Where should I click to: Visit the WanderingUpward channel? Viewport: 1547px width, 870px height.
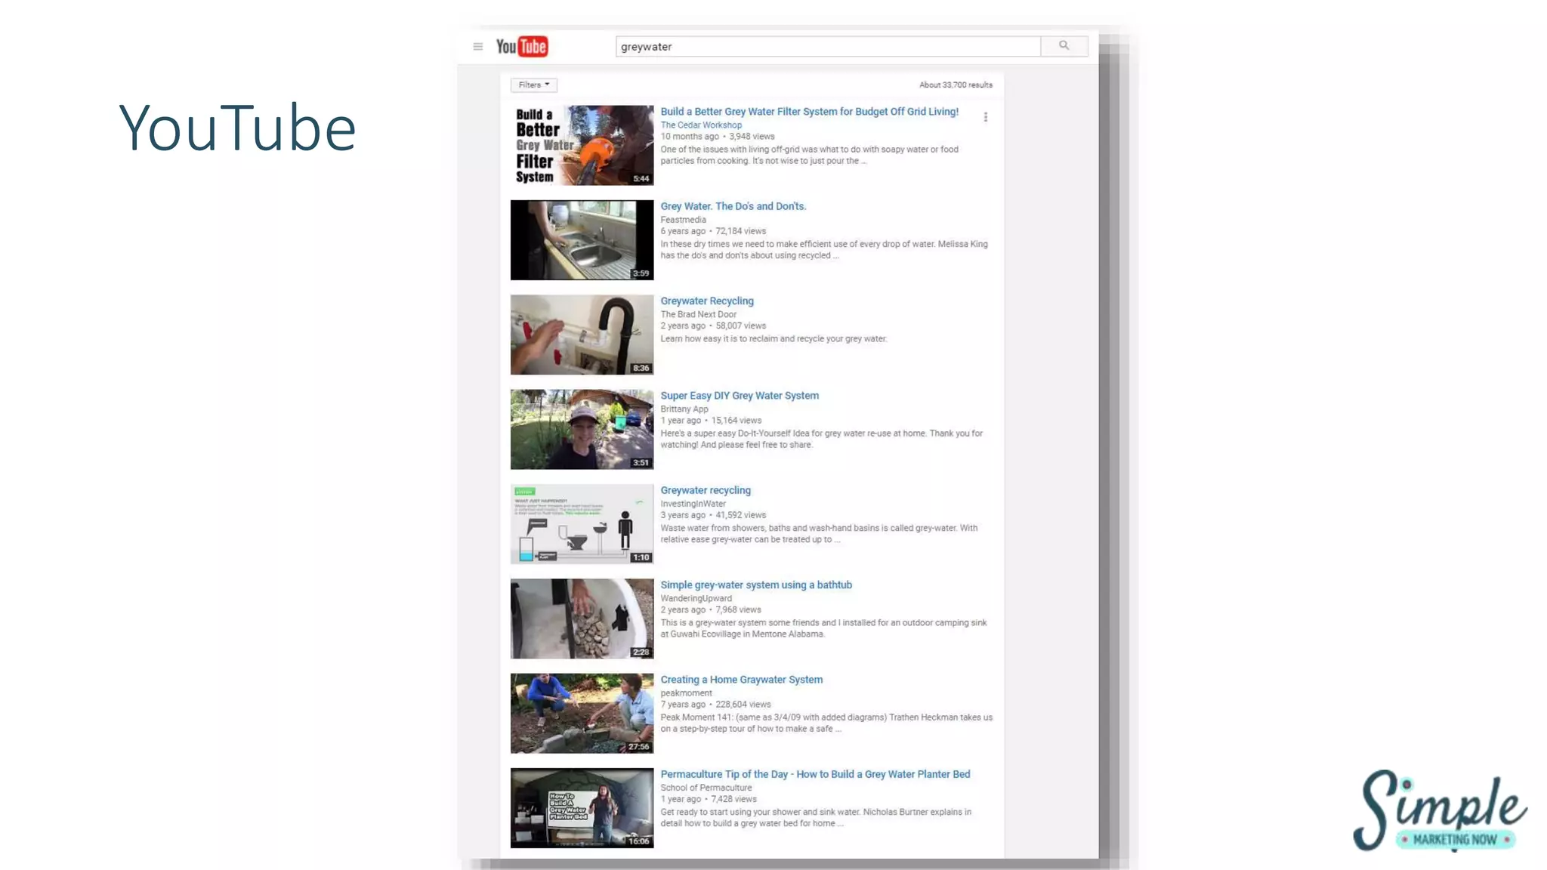(696, 598)
